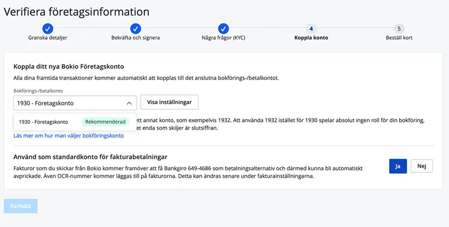Open link about choosing bokföringskonto
The height and width of the screenshot is (227, 449).
[69, 136]
